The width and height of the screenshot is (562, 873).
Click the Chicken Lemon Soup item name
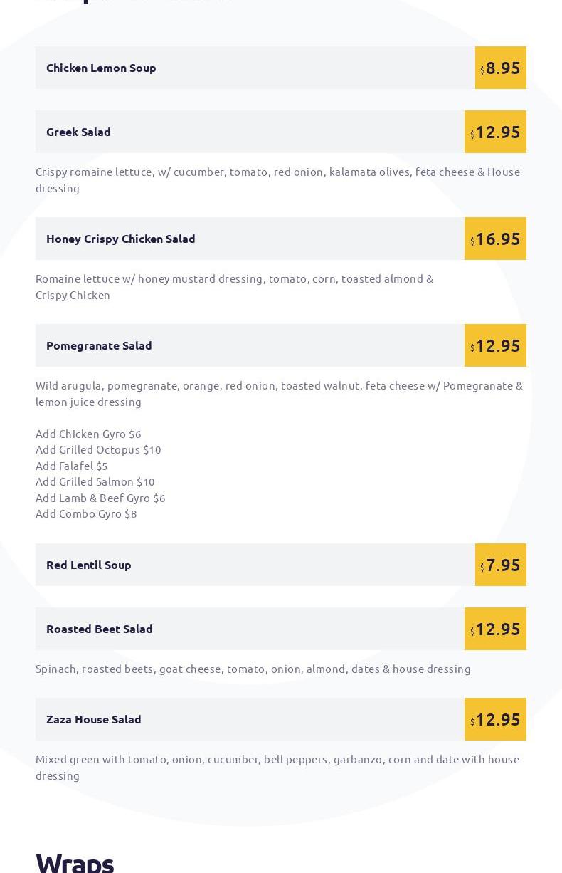(x=101, y=68)
